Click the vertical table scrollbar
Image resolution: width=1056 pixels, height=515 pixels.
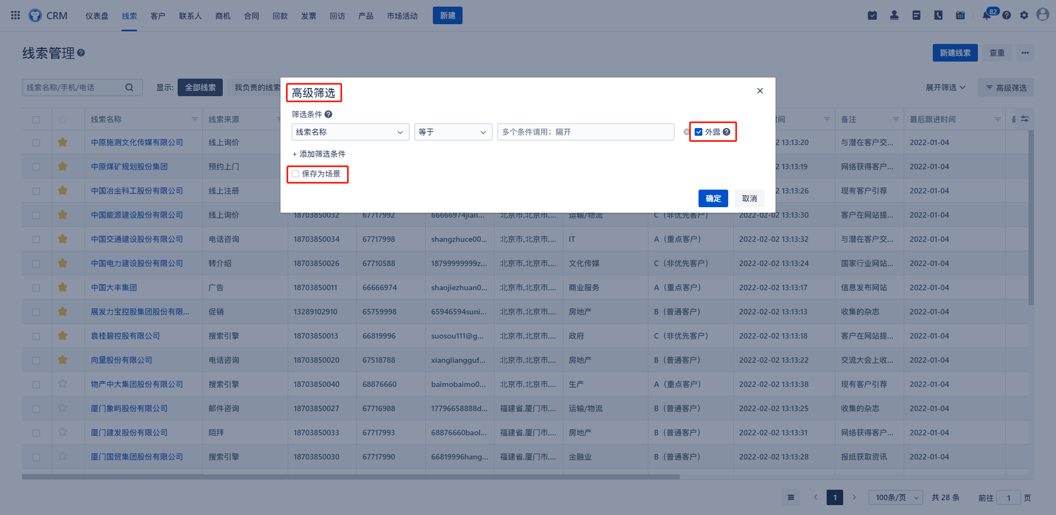[x=1031, y=217]
